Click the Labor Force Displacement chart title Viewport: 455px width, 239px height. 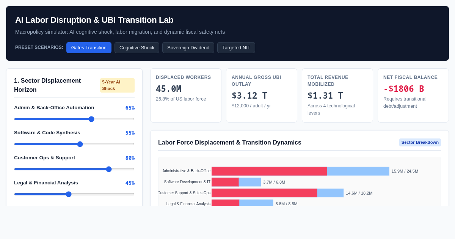click(x=230, y=143)
